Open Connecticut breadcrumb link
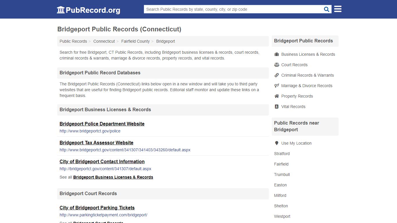 [104, 41]
